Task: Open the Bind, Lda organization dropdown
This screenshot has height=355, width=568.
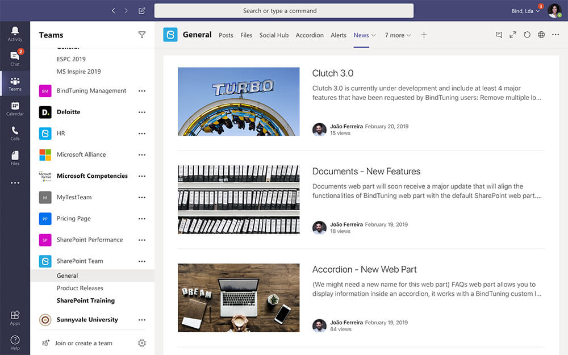Action: [x=525, y=11]
